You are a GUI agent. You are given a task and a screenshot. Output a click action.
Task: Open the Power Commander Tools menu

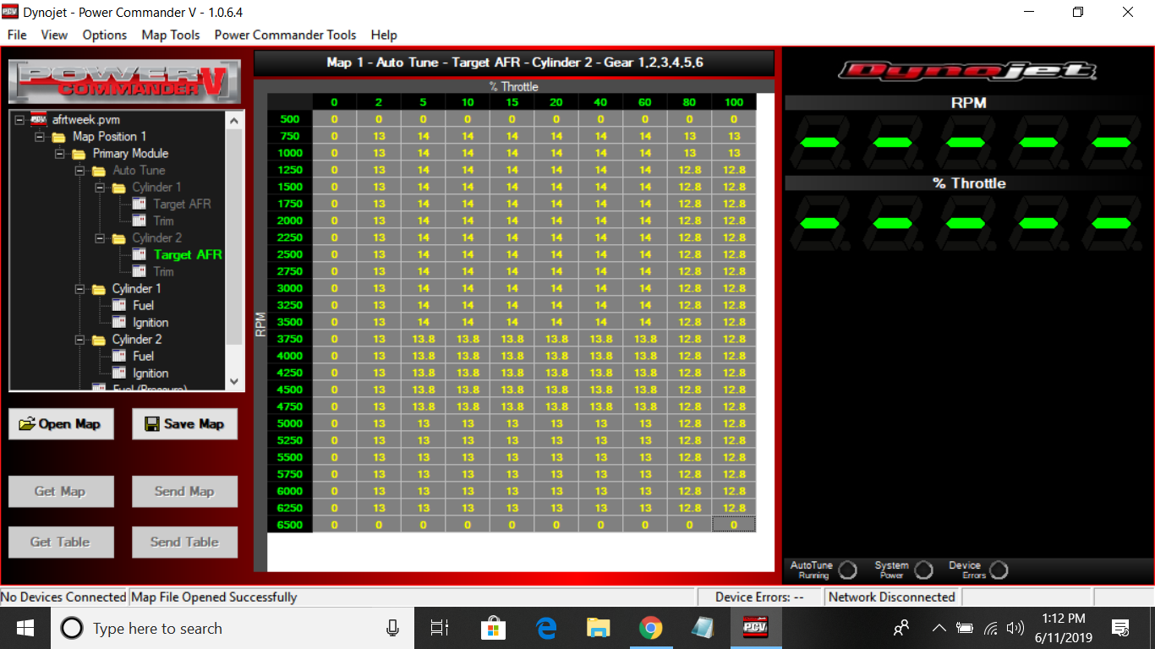click(x=285, y=35)
